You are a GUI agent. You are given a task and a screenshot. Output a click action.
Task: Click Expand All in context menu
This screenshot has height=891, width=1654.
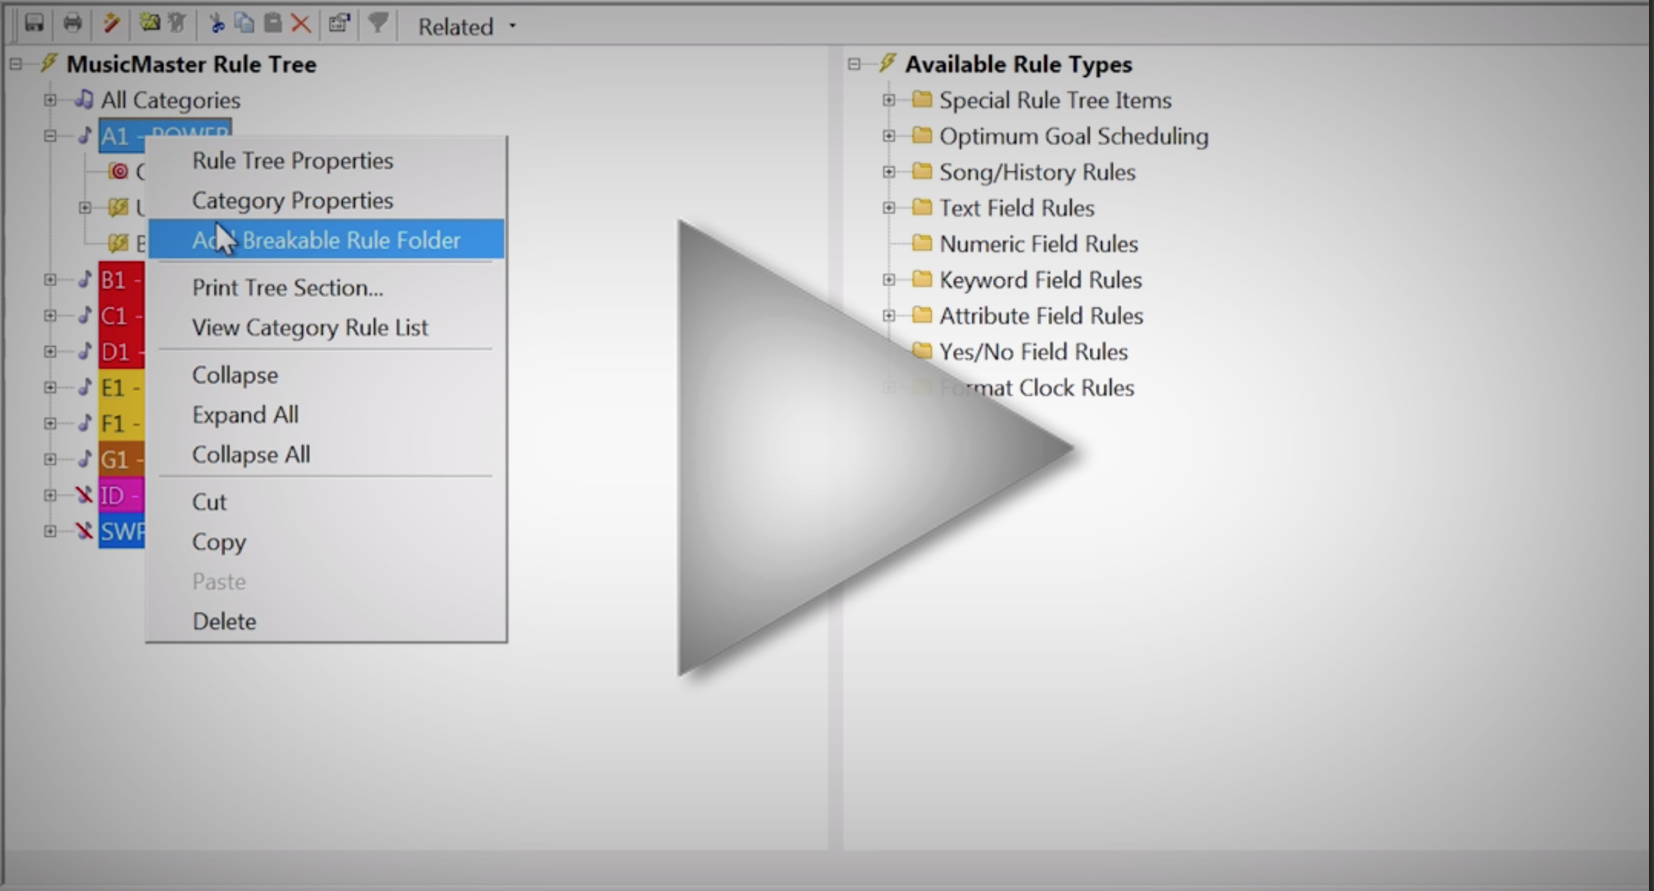coord(245,415)
